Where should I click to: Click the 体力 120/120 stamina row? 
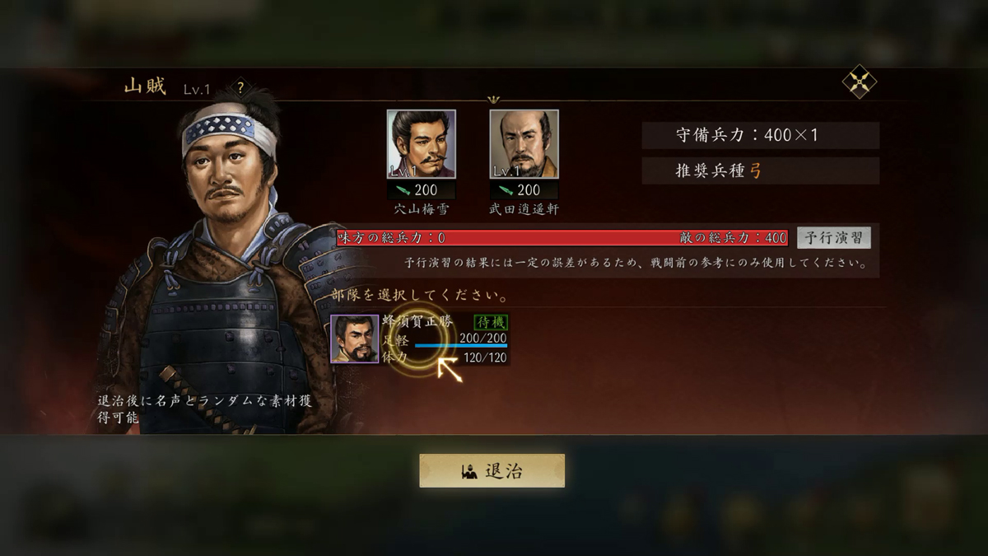tap(445, 357)
